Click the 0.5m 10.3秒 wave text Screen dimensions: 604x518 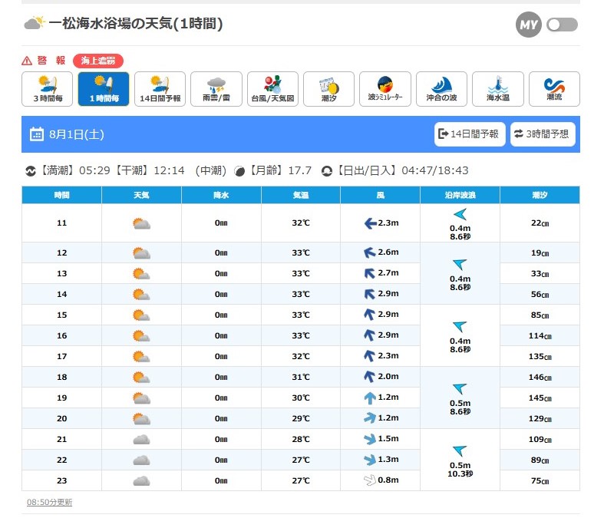460,470
